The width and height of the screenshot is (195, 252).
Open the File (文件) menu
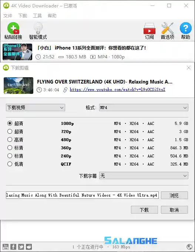tap(8, 16)
